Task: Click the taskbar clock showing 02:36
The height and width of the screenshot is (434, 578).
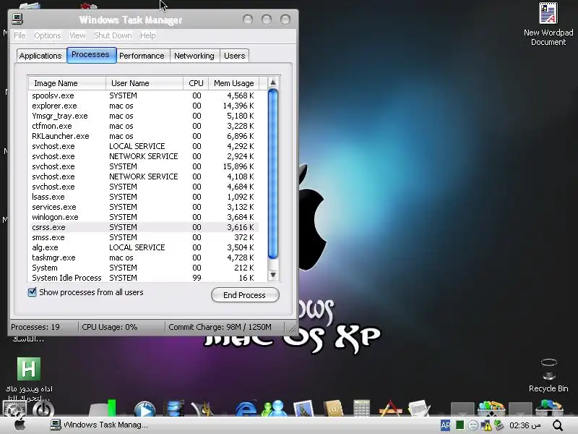Action: 525,425
